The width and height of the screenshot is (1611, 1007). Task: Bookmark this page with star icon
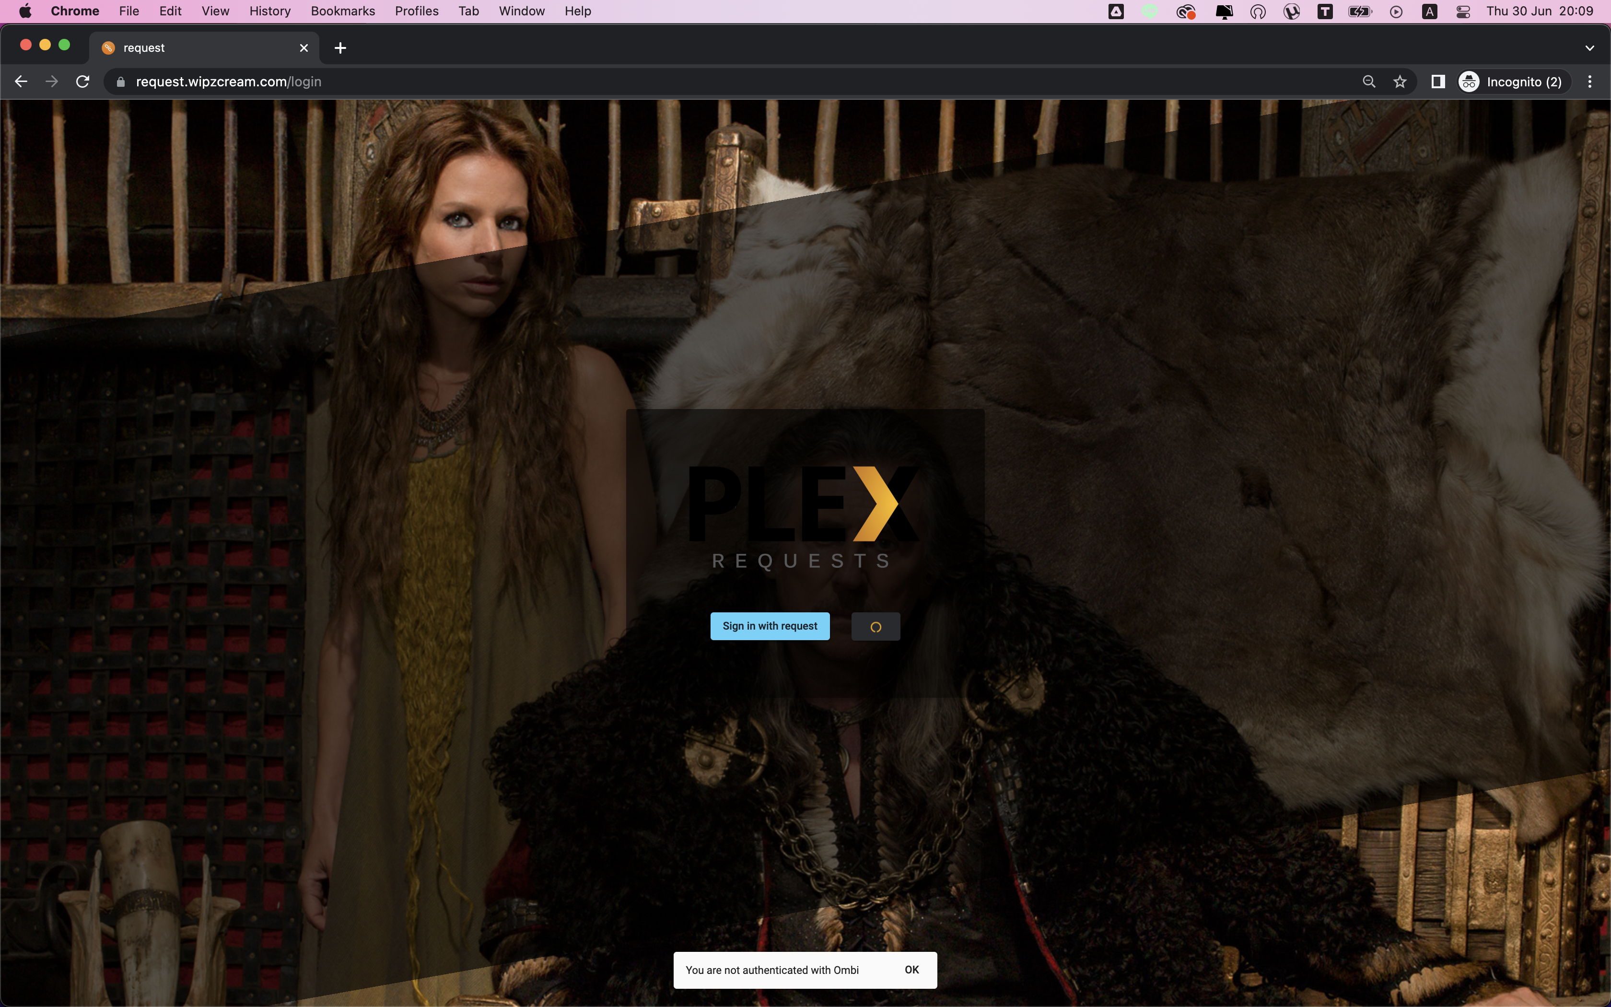click(x=1400, y=82)
